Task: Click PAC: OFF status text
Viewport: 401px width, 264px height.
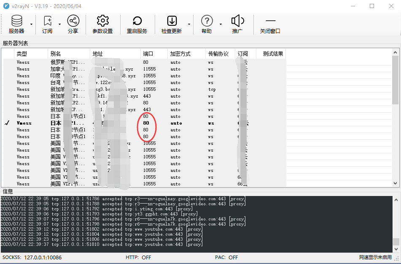Action: 226,257
